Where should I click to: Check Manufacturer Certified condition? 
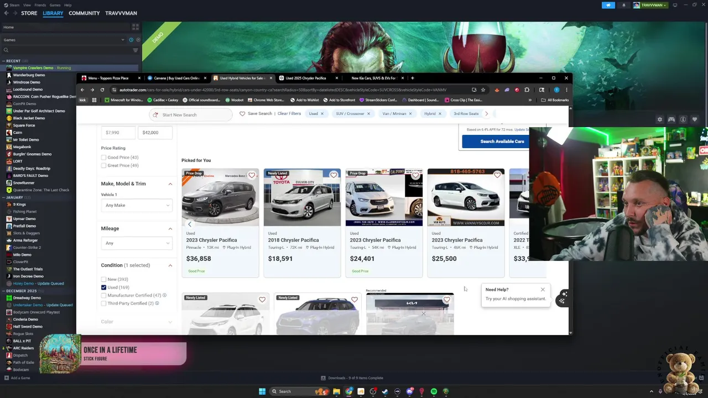click(x=103, y=295)
